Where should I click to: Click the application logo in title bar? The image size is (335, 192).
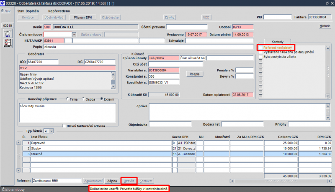click(x=3, y=3)
